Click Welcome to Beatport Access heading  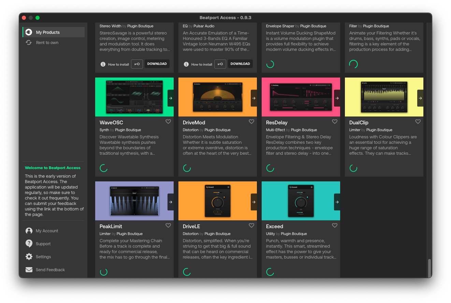coord(53,168)
